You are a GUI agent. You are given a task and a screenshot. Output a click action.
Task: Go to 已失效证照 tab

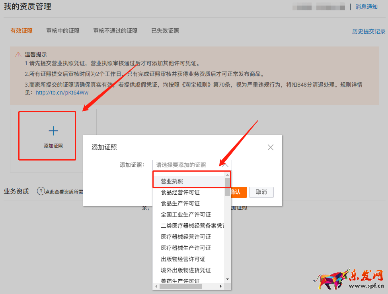(165, 31)
